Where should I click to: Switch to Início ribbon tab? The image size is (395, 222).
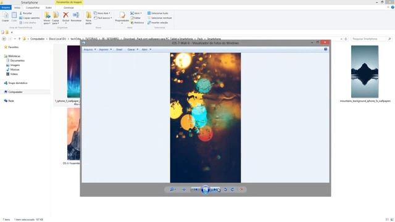coord(17,7)
